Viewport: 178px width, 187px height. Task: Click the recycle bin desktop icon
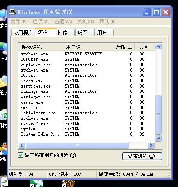tap(3, 115)
